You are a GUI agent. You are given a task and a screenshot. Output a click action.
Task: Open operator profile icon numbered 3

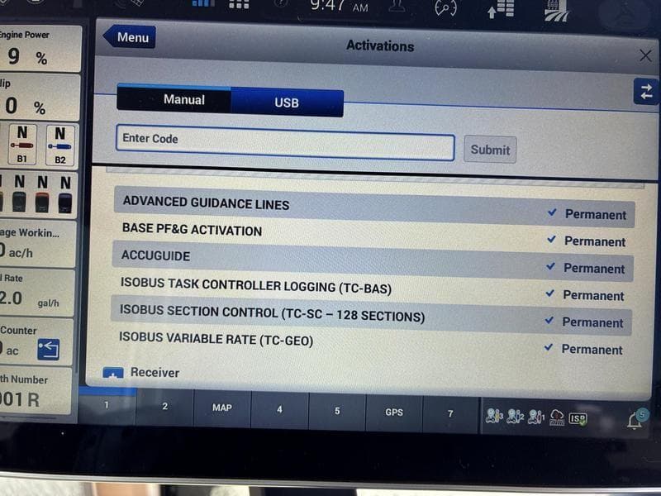pos(494,417)
